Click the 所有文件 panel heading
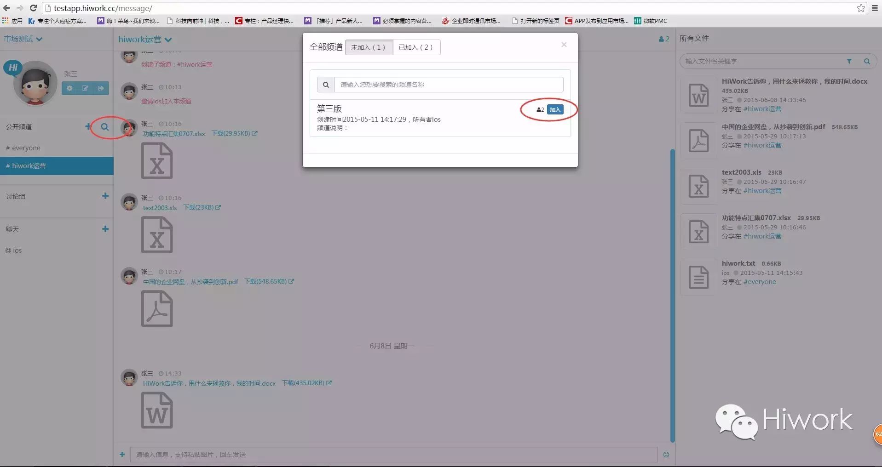This screenshot has height=467, width=882. pyautogui.click(x=694, y=38)
